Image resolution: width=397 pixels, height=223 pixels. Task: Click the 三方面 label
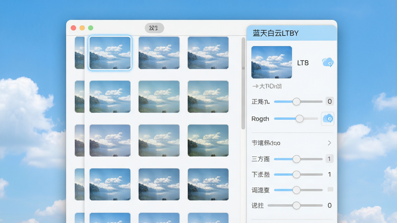pos(261,159)
